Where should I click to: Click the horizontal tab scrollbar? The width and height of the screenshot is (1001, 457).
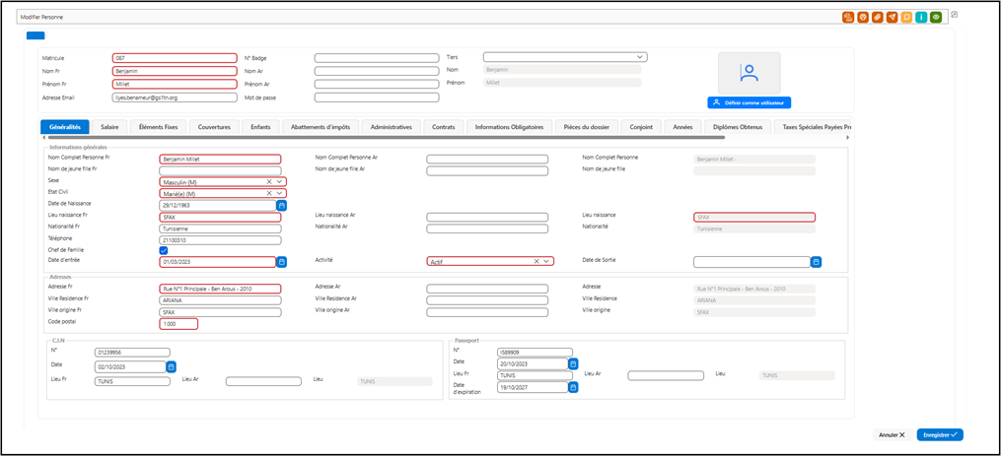(387, 137)
